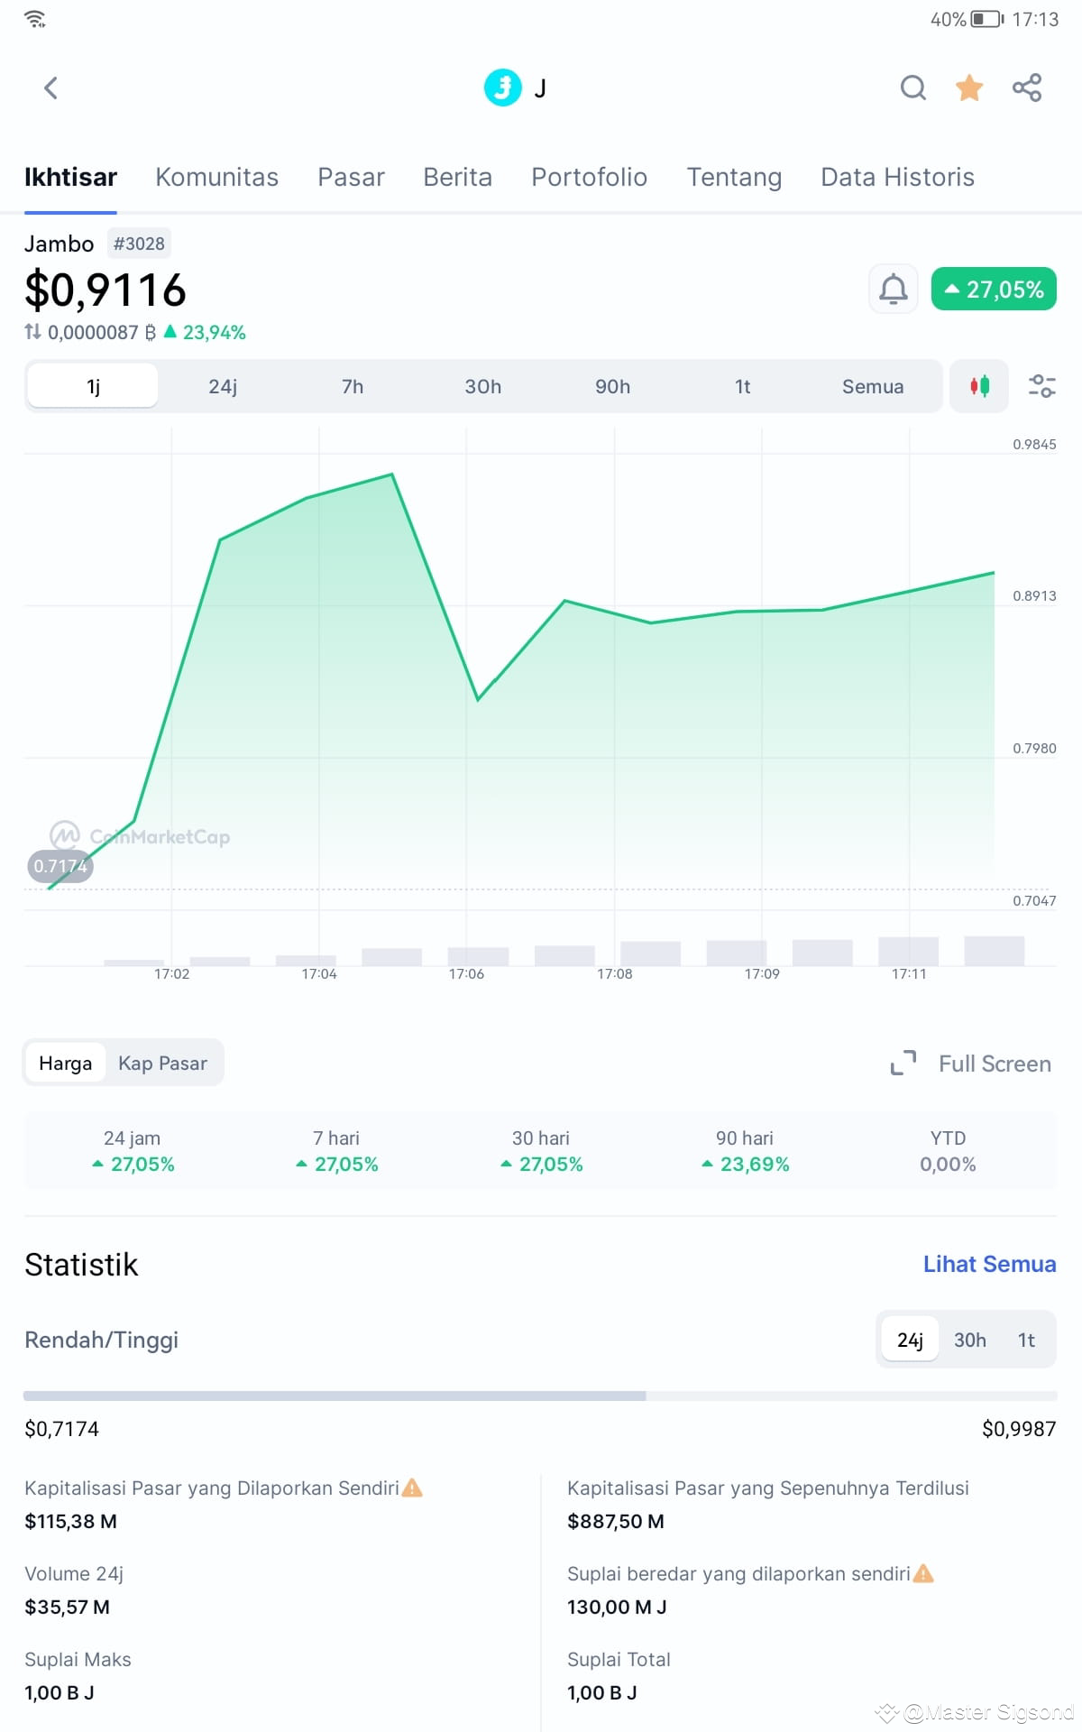Tap the 0.7174 price marker on chart
1082x1732 pixels.
point(60,866)
